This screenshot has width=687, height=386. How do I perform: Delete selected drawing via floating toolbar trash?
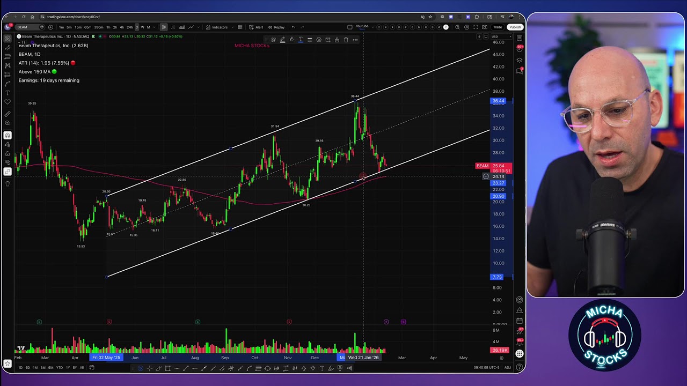(x=346, y=40)
